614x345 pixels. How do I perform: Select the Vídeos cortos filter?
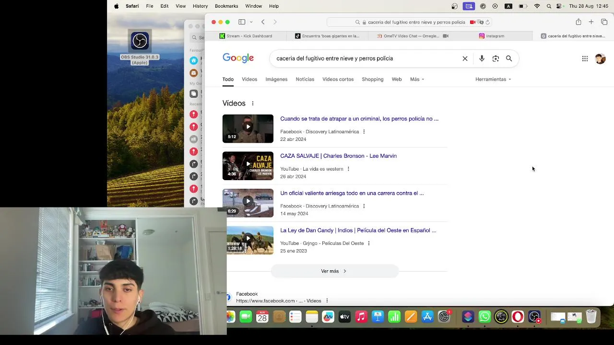tap(338, 80)
